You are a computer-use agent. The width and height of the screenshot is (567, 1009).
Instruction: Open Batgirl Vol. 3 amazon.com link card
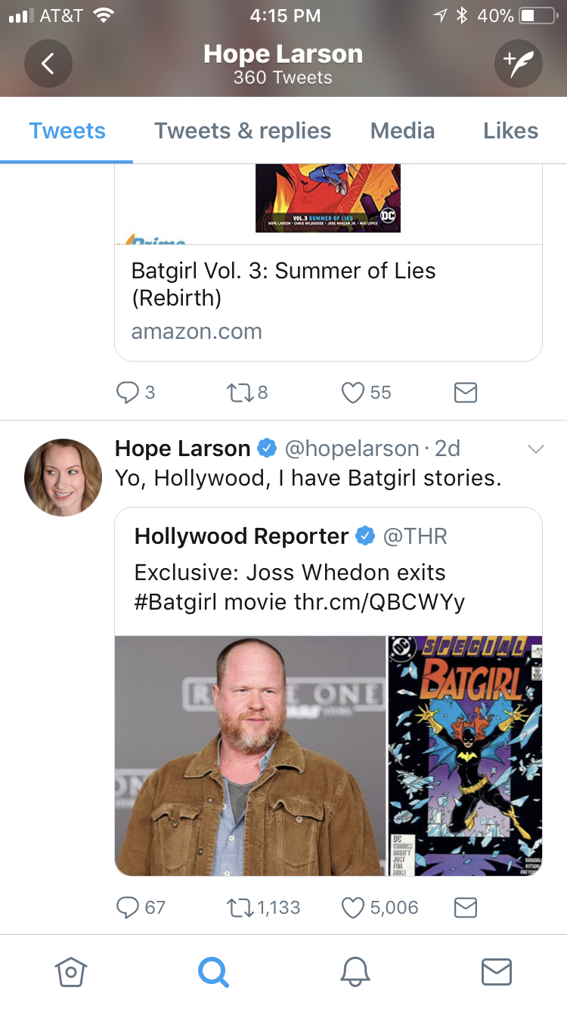(x=328, y=302)
